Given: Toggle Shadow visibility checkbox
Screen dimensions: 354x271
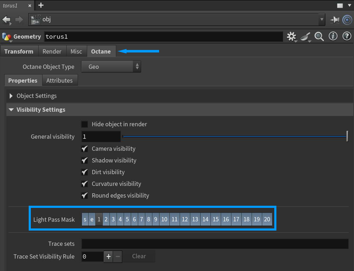Looking at the screenshot, I should (85, 160).
